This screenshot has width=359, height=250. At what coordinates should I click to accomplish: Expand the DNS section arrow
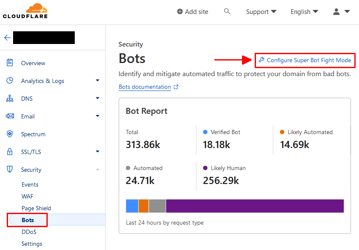tap(98, 98)
